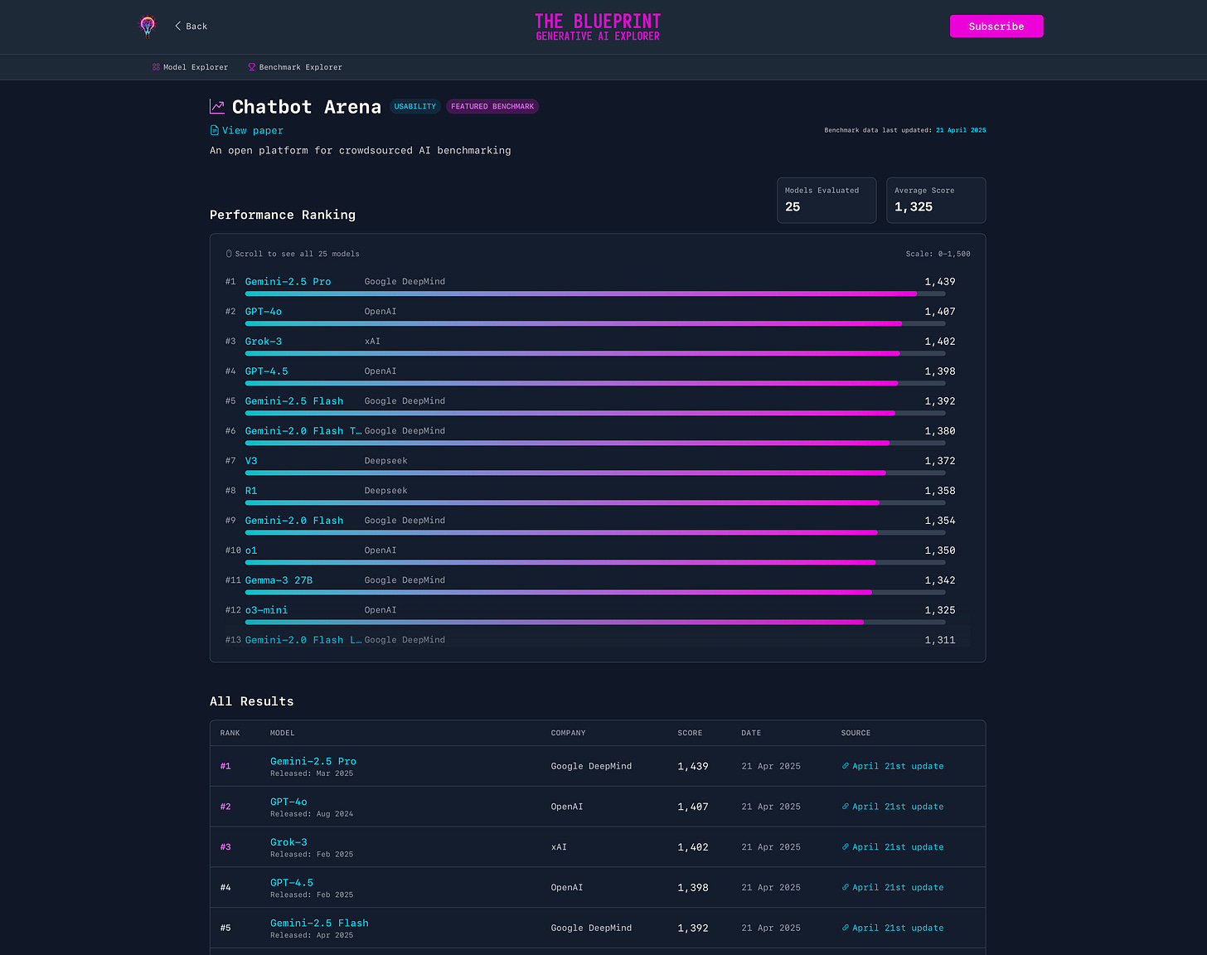Click the scroll mouse icon in ranking panel

(x=229, y=254)
